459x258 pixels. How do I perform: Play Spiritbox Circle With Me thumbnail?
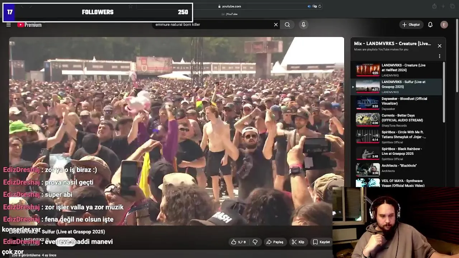(368, 137)
